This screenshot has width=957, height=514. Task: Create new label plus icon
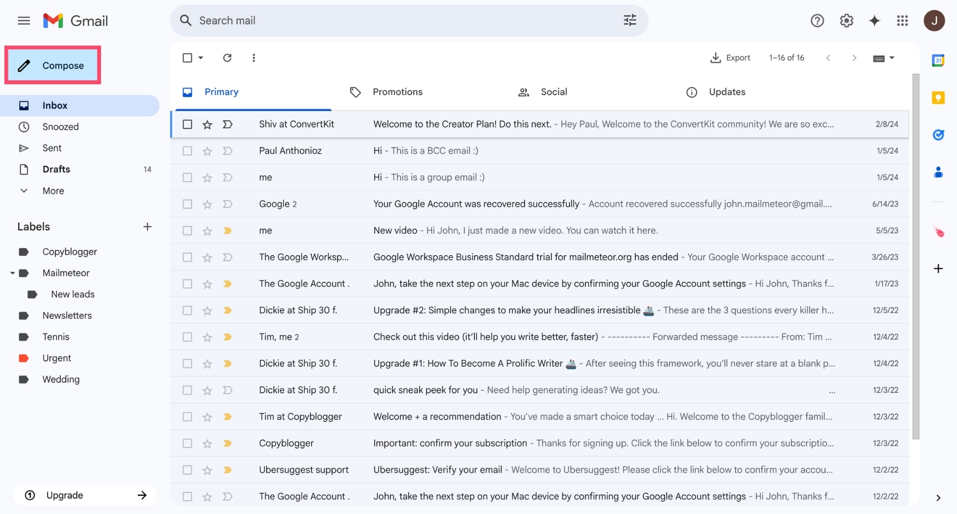pos(147,227)
